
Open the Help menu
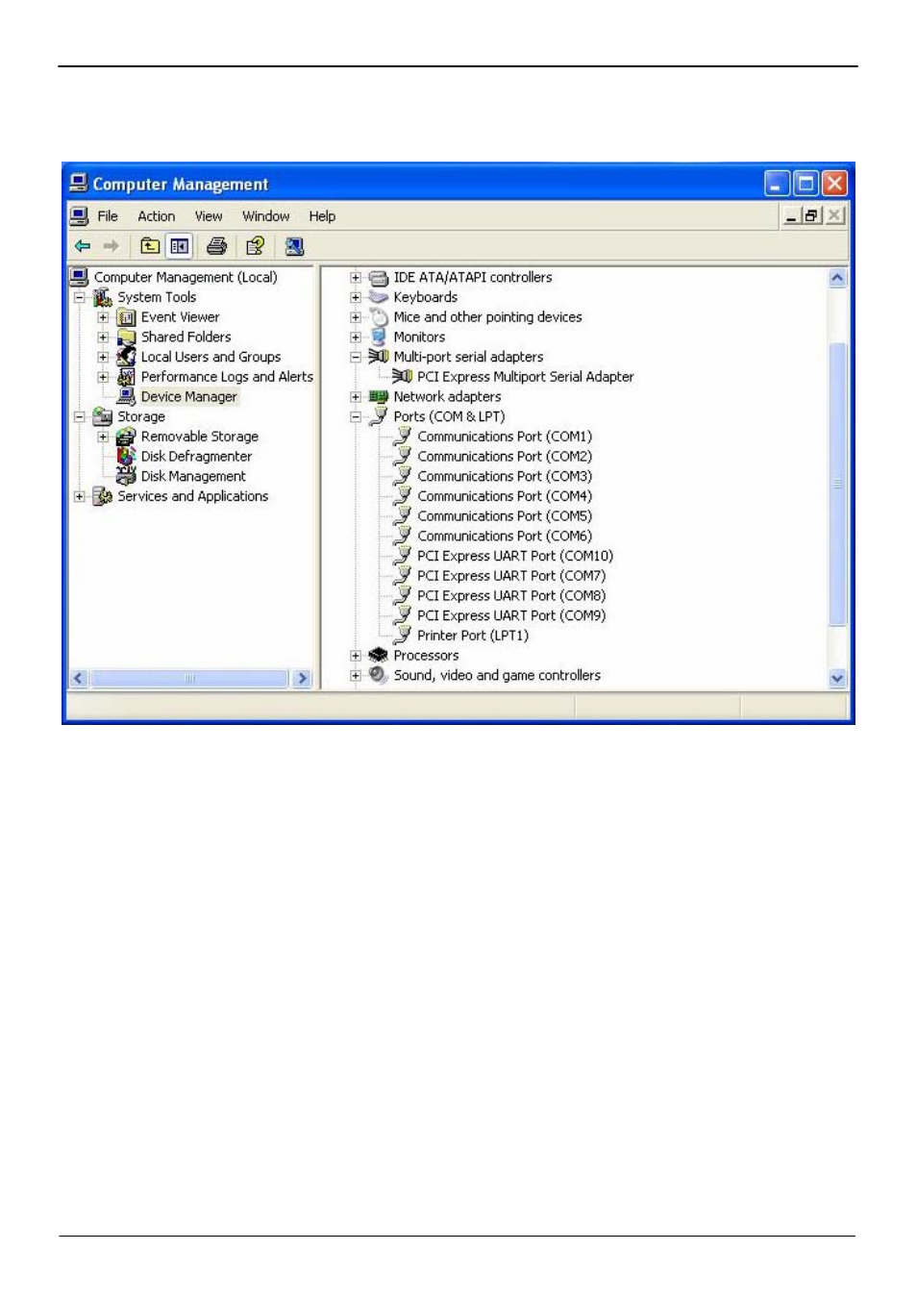point(322,216)
